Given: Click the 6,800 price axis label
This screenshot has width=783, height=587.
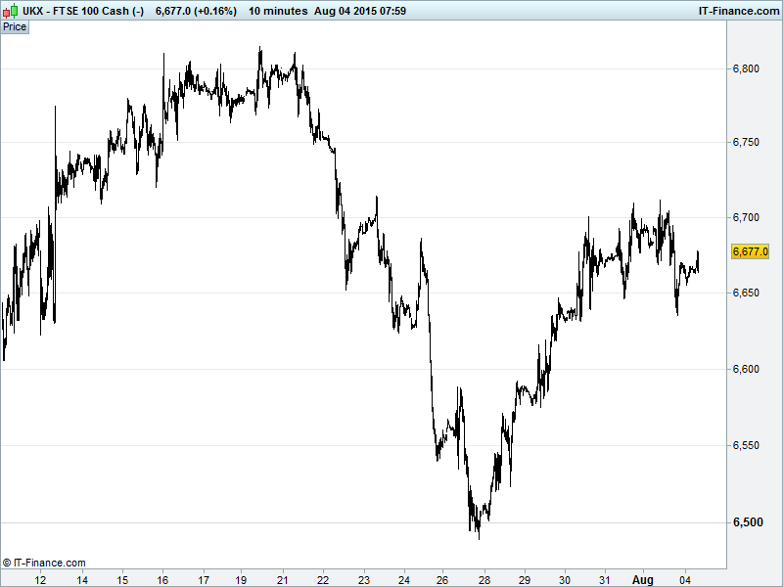Looking at the screenshot, I should coord(746,68).
